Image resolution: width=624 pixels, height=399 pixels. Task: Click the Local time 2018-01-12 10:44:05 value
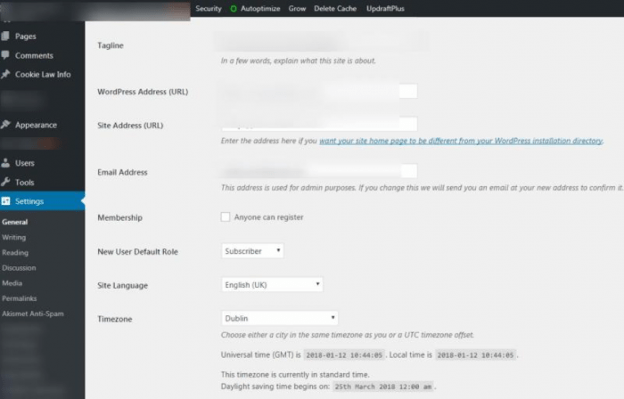475,354
